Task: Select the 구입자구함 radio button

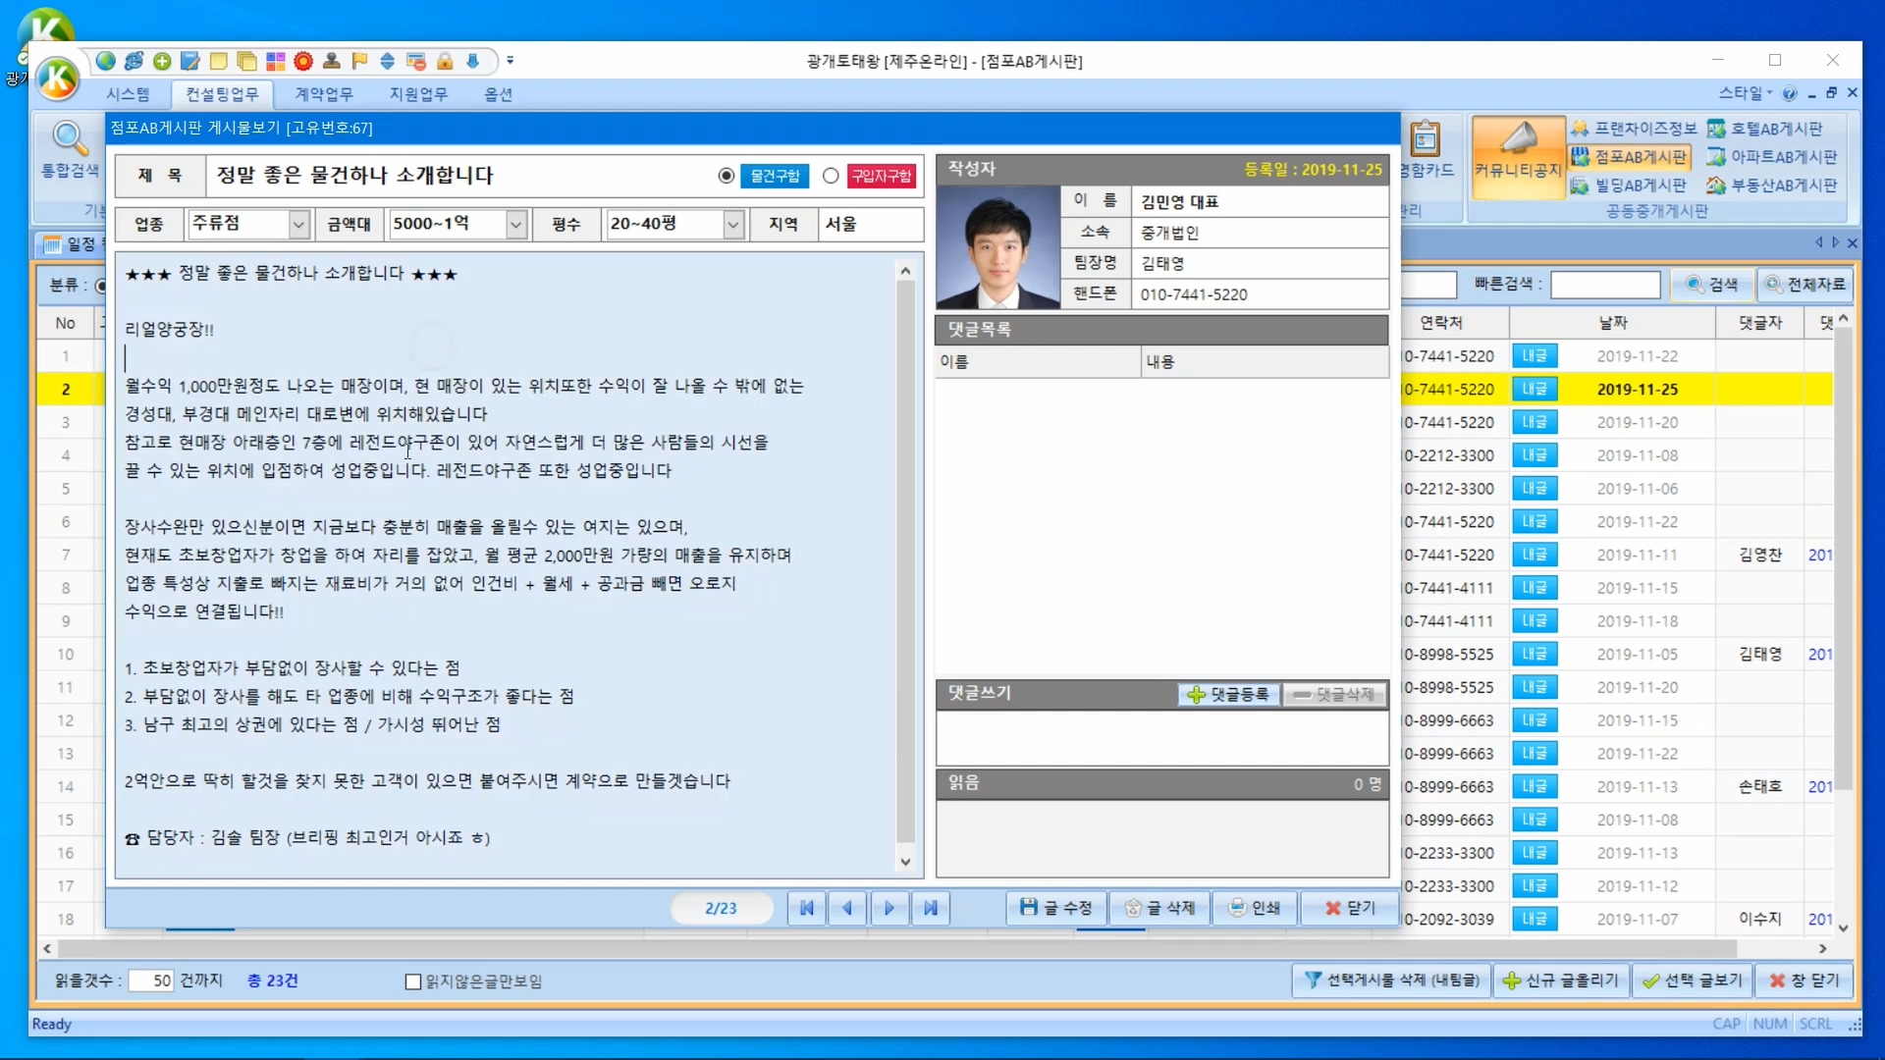Action: tap(832, 176)
